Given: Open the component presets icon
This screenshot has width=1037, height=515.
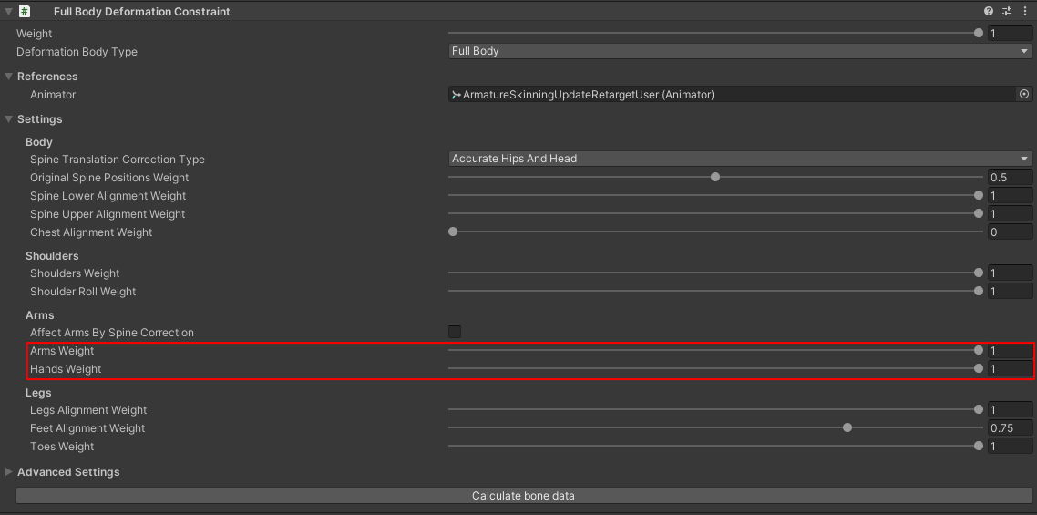Looking at the screenshot, I should (1007, 11).
